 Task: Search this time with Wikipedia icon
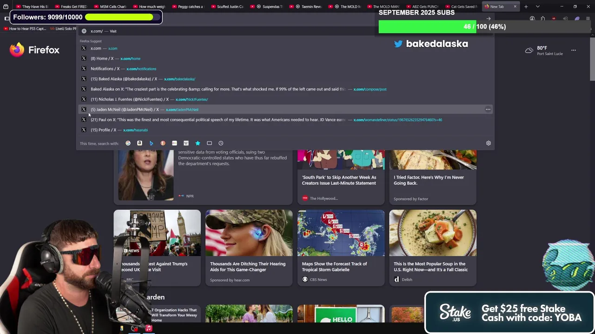click(186, 143)
